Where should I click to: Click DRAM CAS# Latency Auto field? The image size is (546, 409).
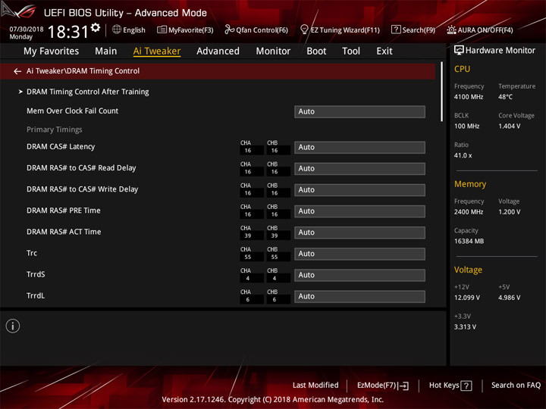click(x=359, y=148)
